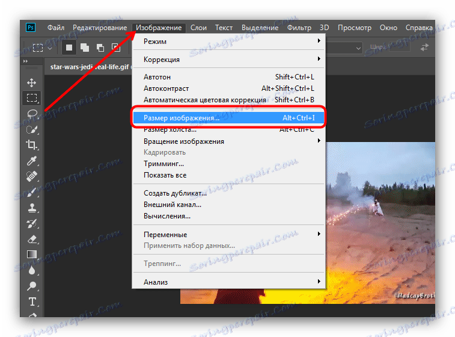
Task: Click New Selection mode in options bar
Action: [69, 48]
